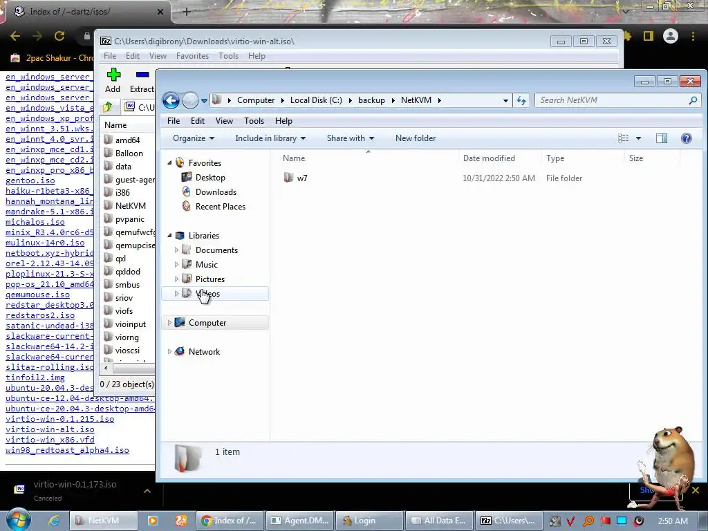Click the refresh button beside address bar
The width and height of the screenshot is (708, 531).
click(521, 100)
